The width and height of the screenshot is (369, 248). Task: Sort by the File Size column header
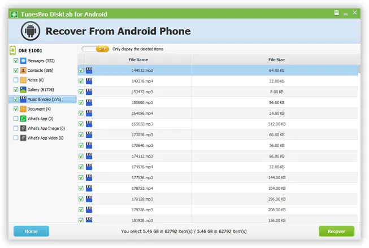pyautogui.click(x=276, y=59)
